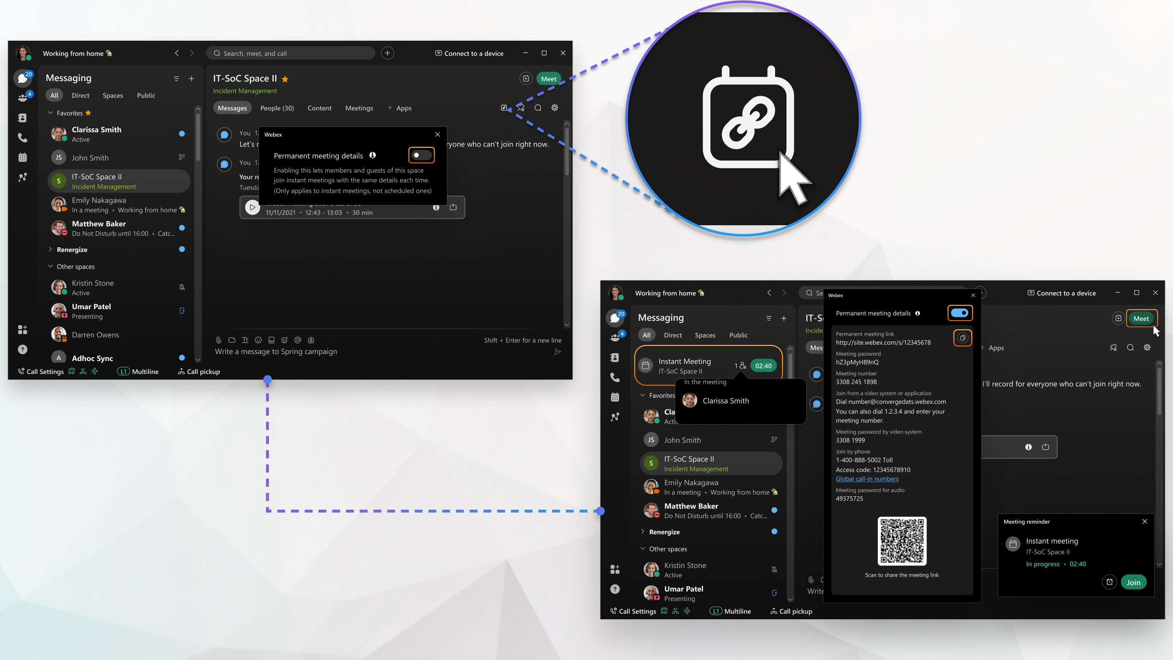
Task: Open Call Settings in upper window status bar
Action: pos(41,372)
